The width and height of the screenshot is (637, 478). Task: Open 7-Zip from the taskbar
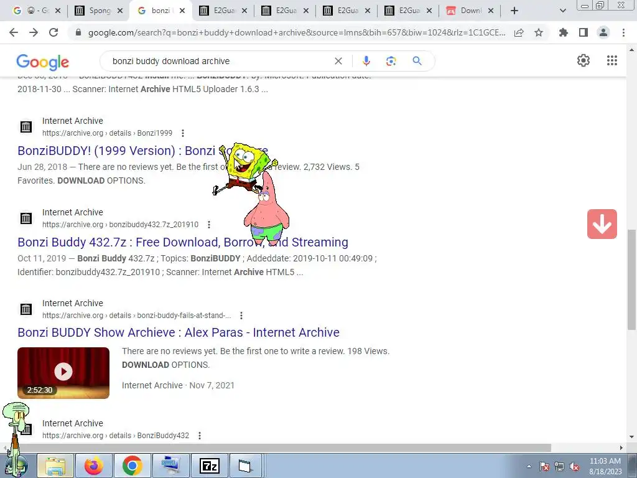point(210,466)
